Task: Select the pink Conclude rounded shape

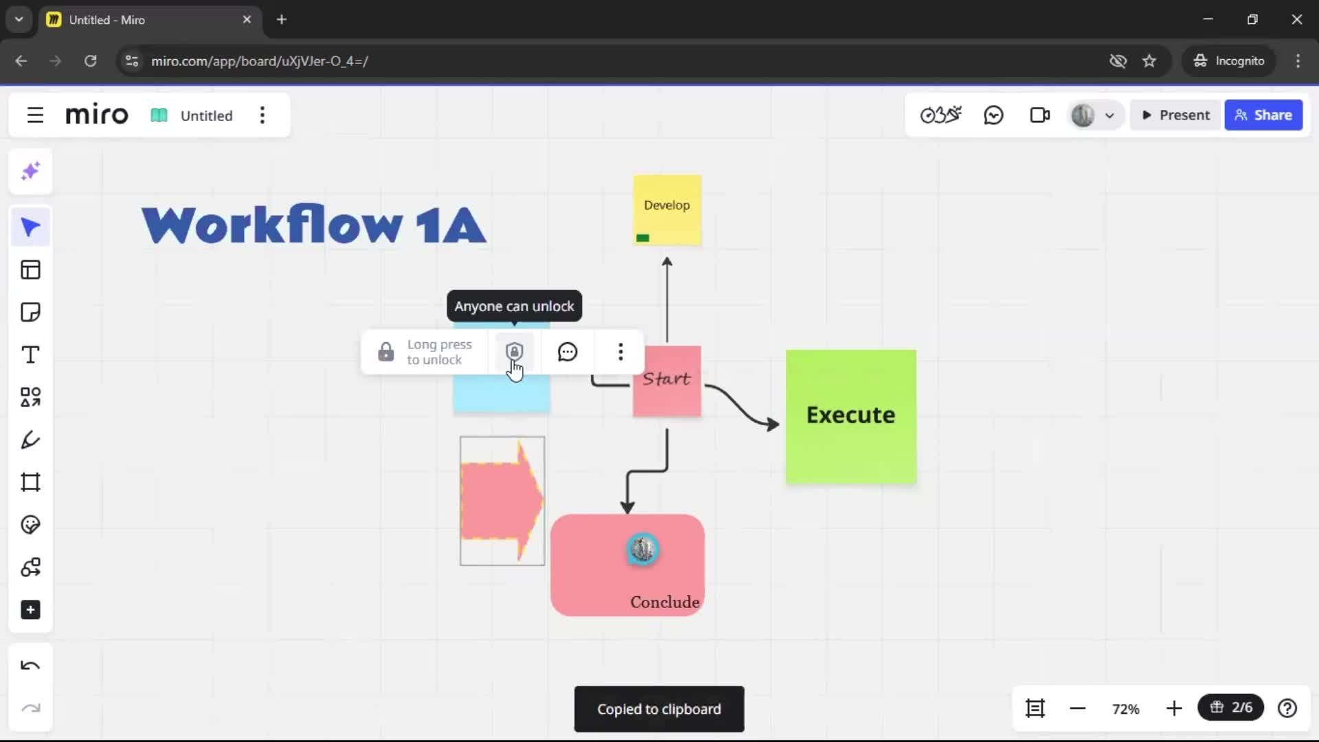Action: pyautogui.click(x=628, y=565)
